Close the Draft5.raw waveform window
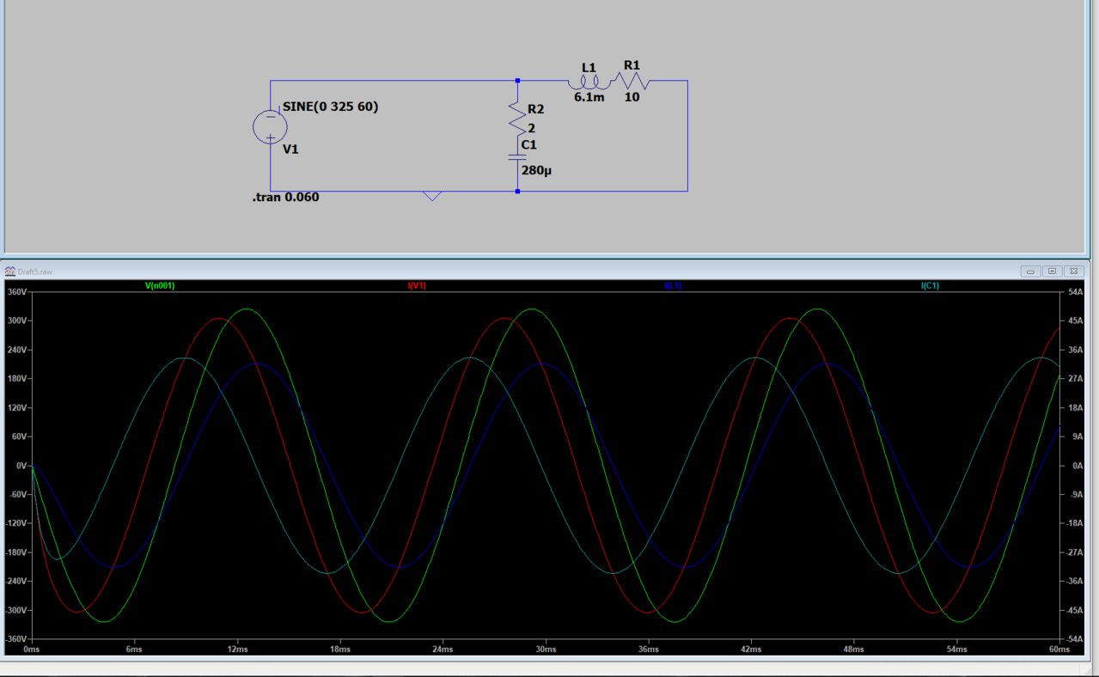 click(x=1073, y=271)
